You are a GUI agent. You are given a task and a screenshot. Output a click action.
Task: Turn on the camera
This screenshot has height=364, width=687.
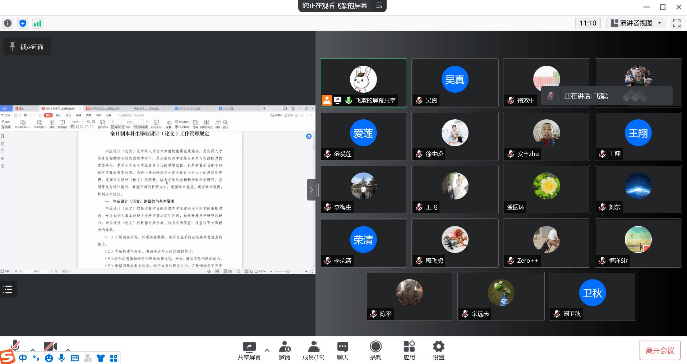50,346
